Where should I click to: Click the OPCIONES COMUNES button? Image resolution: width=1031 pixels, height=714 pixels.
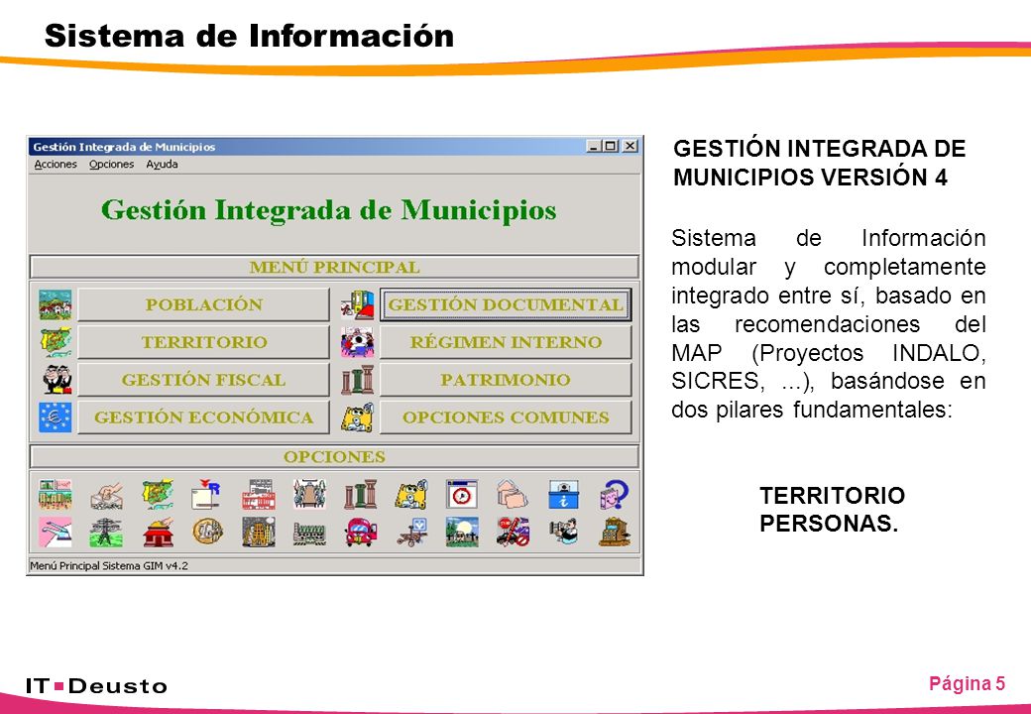(x=506, y=416)
